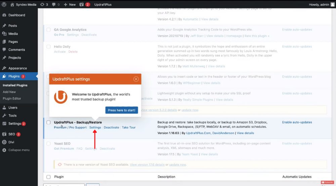The height and width of the screenshot is (186, 336).
Task: Open the comments bubble icon in admin bar
Action: pos(53,4)
